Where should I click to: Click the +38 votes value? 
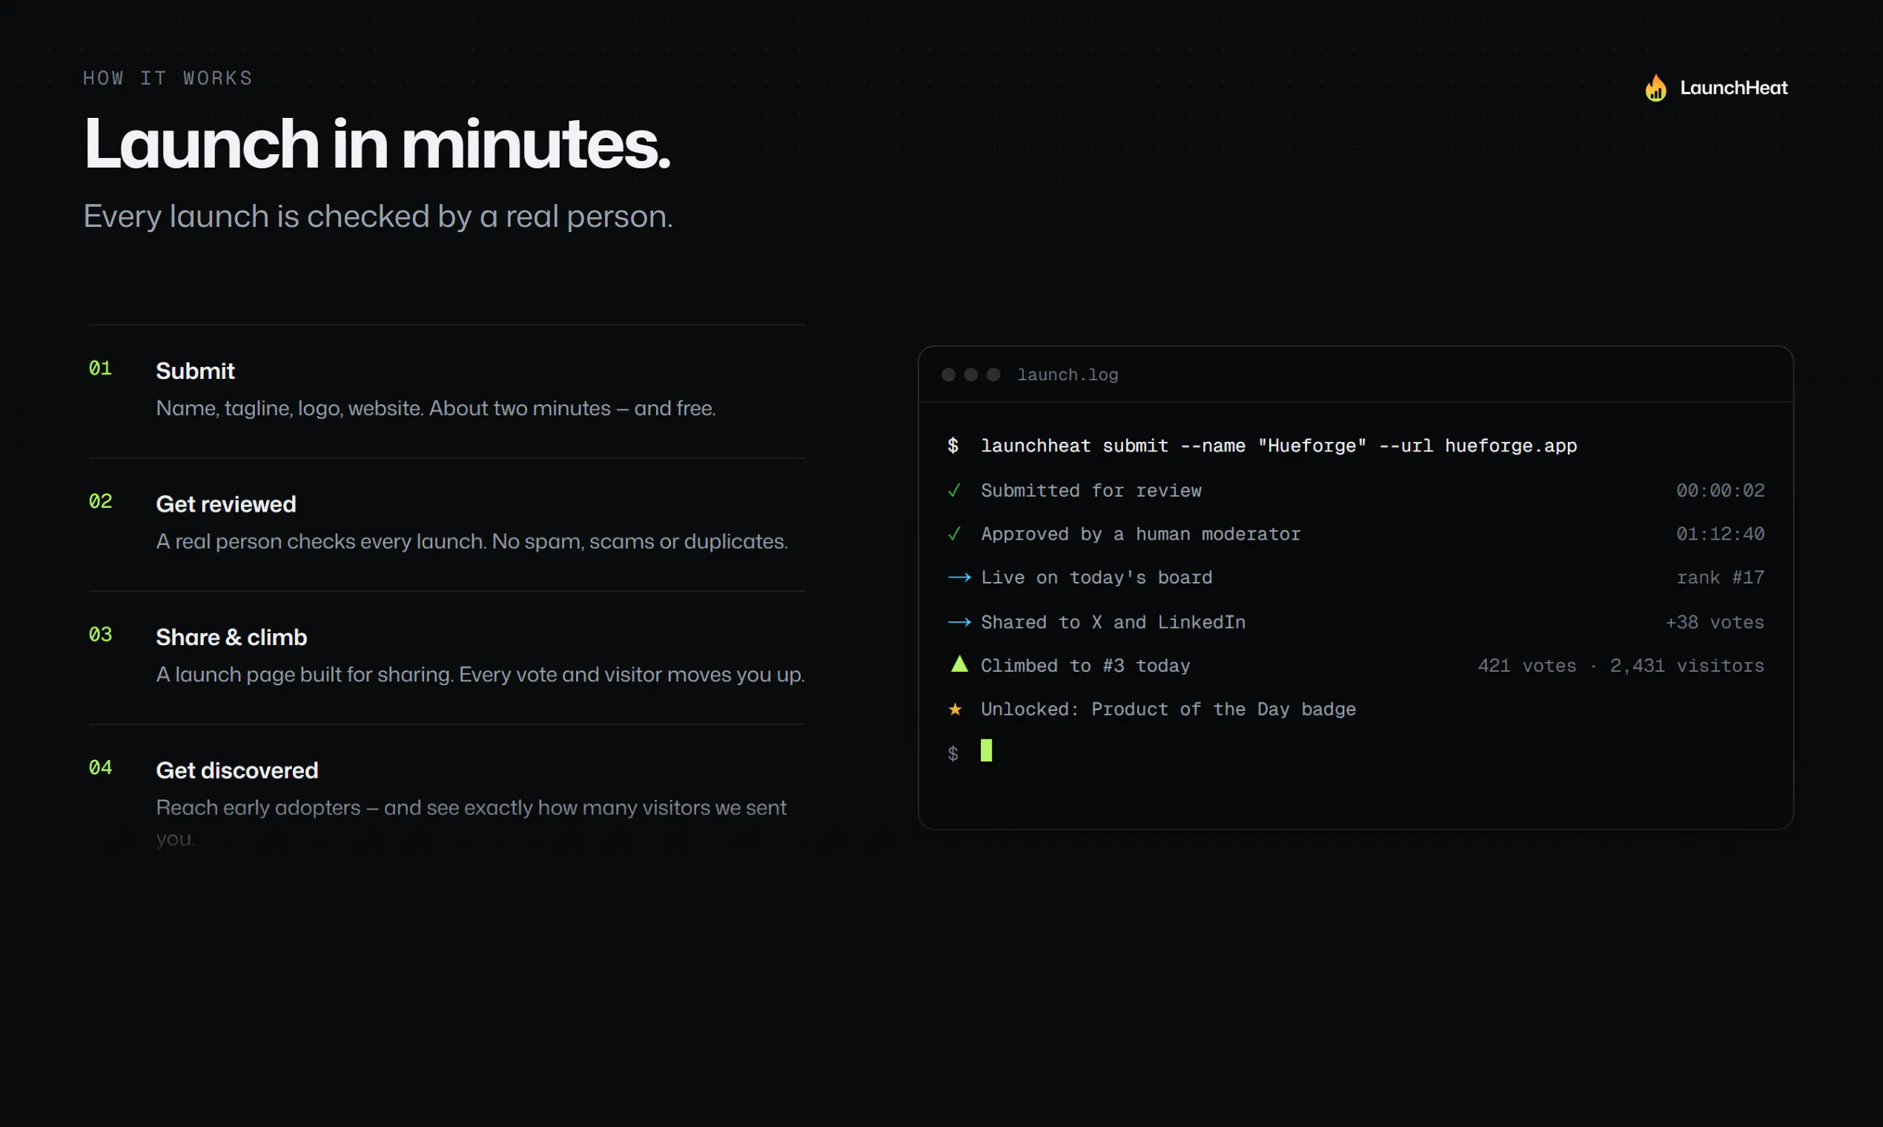(1715, 622)
